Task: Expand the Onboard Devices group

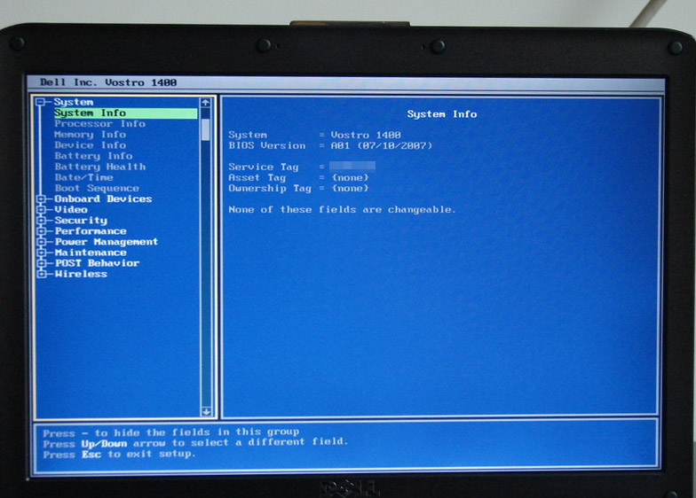Action: coord(41,198)
